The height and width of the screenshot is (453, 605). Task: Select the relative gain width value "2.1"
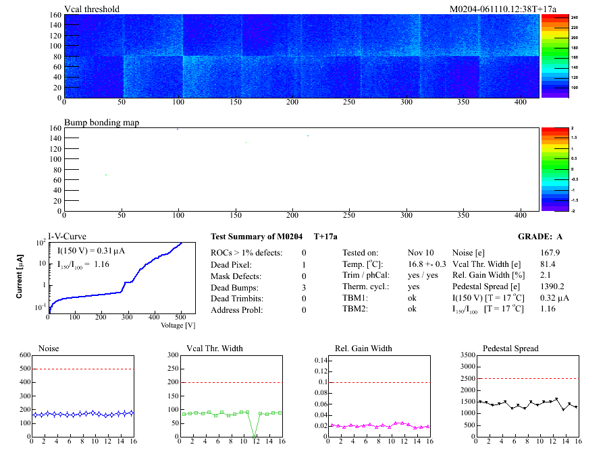click(545, 275)
